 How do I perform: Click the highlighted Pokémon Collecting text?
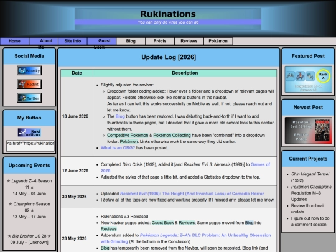click(x=172, y=136)
